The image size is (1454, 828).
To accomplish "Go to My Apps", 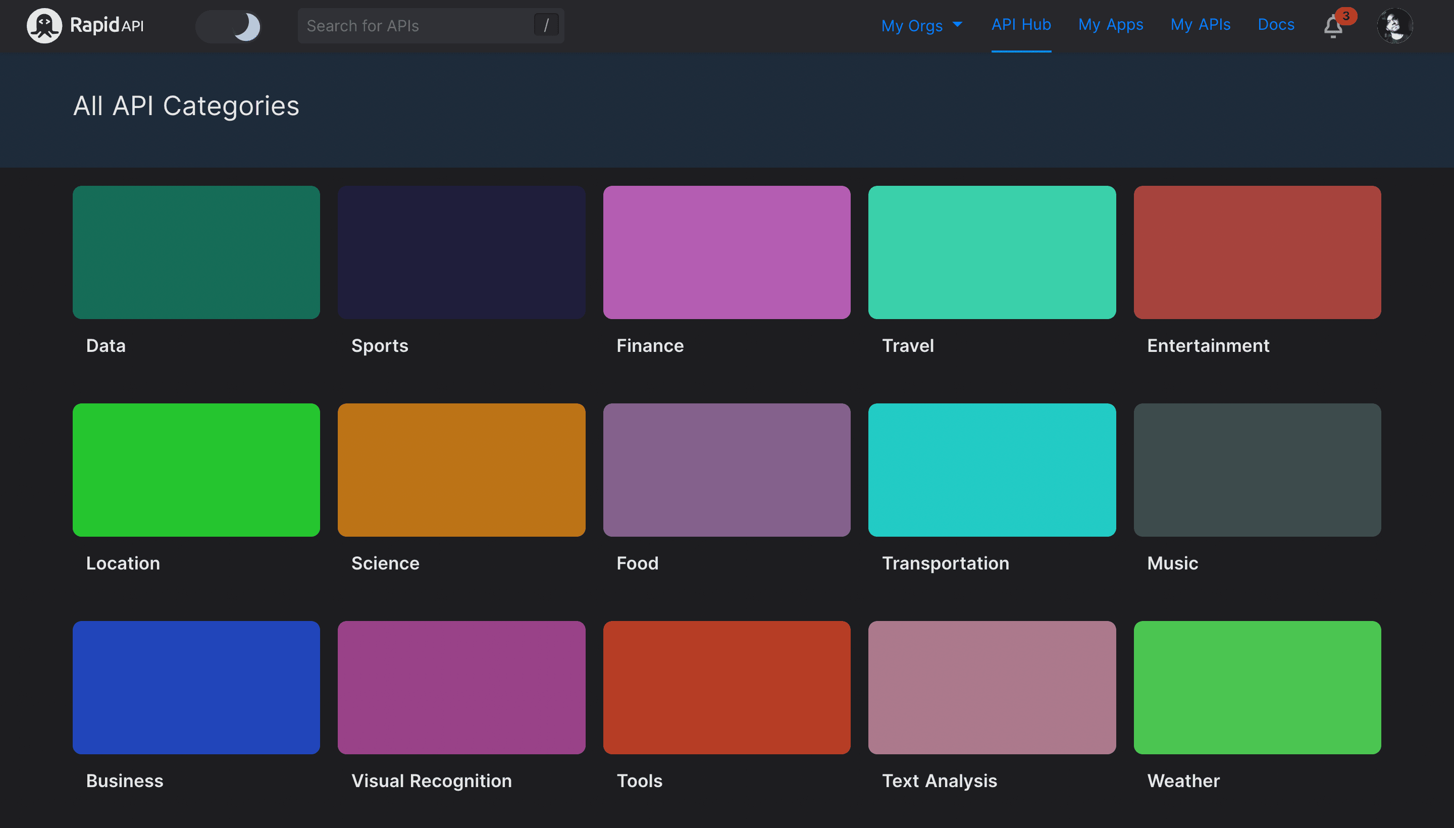I will (1110, 24).
